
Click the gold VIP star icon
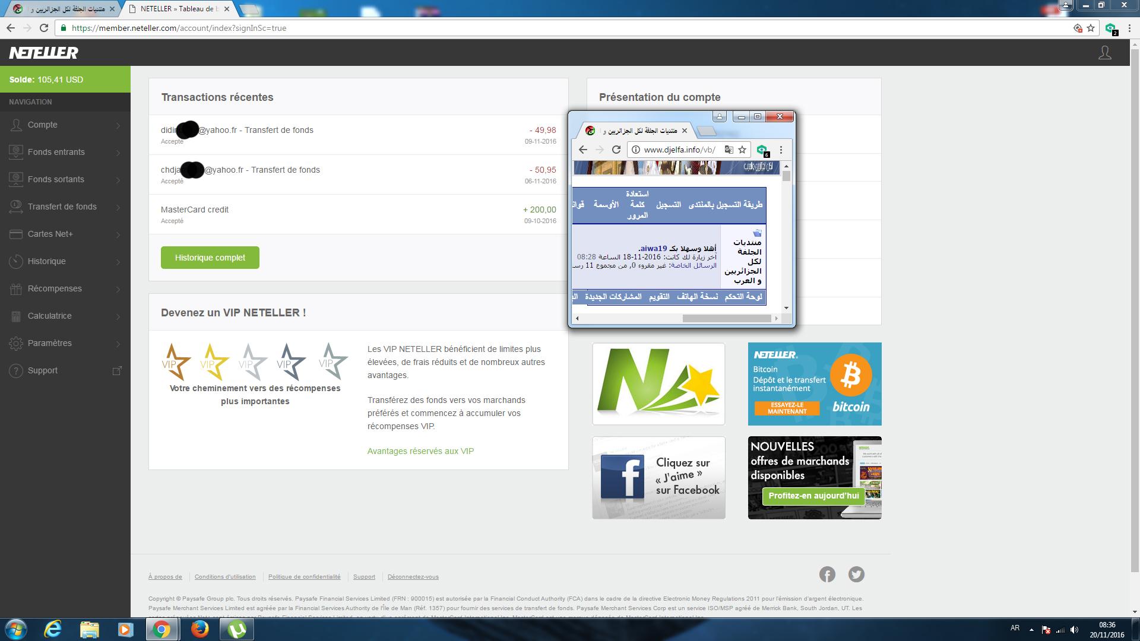click(x=214, y=361)
